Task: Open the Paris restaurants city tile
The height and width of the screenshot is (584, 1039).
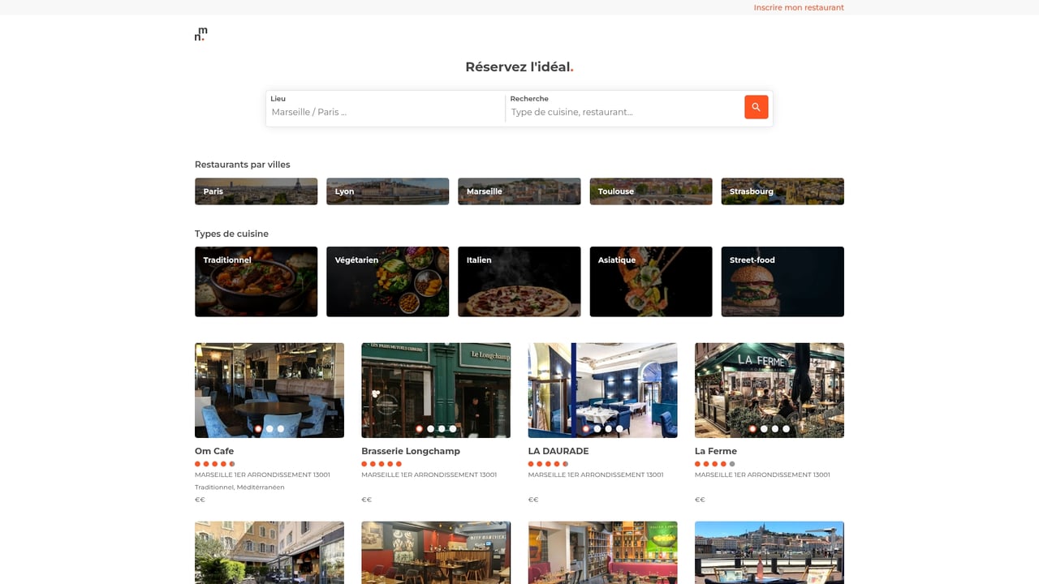Action: pos(256,191)
